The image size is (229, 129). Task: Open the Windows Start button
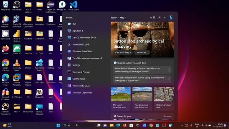pos(58,125)
